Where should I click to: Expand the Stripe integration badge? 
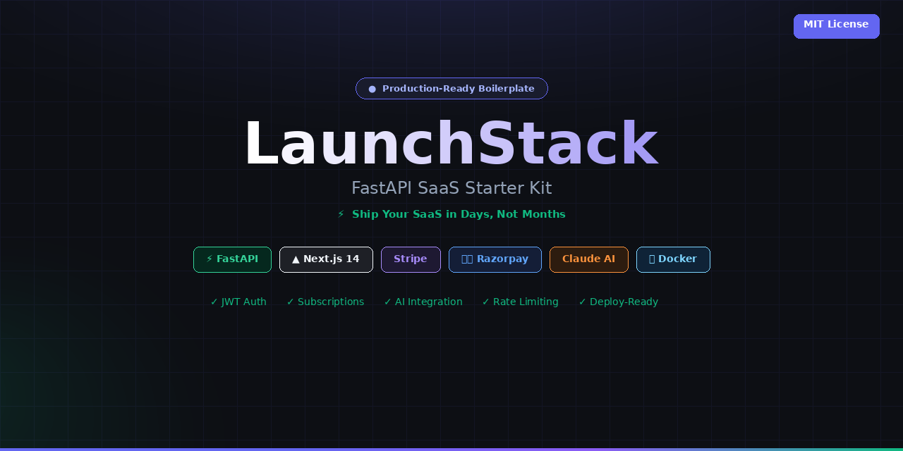(411, 259)
